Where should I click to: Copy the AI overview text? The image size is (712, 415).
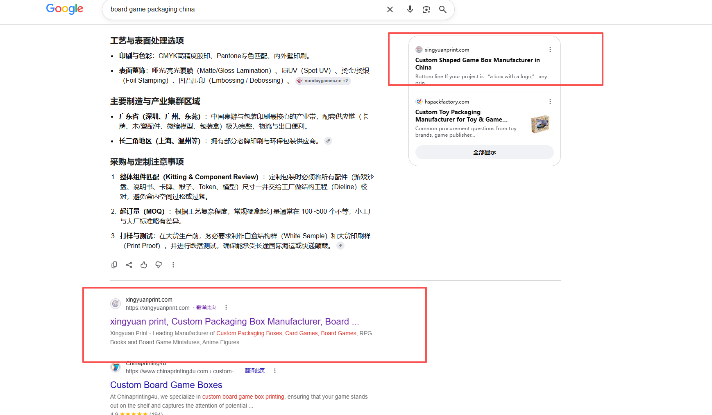point(114,265)
